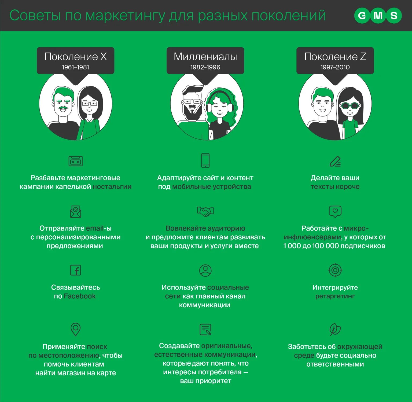Select the Миллениалы 1982–1996 label

[x=205, y=61]
